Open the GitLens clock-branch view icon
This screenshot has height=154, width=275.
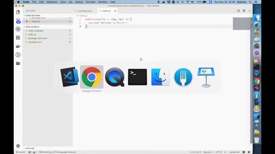click(18, 55)
